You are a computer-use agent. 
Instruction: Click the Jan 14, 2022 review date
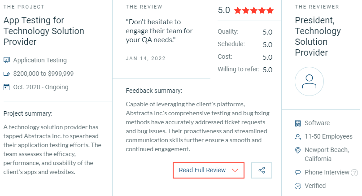[x=146, y=58]
